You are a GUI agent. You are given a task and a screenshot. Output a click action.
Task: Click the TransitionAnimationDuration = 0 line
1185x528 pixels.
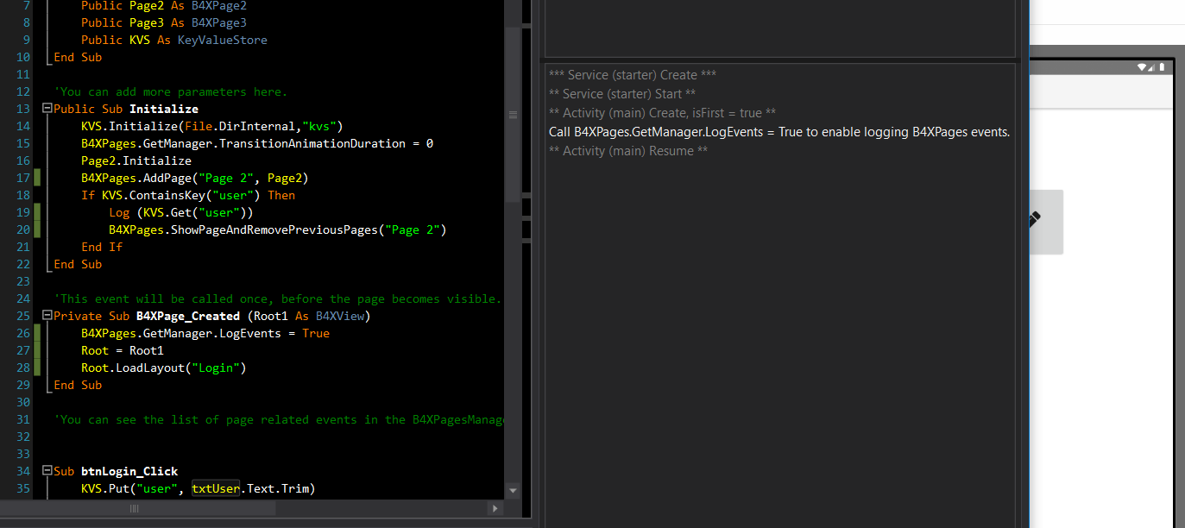pyautogui.click(x=257, y=143)
